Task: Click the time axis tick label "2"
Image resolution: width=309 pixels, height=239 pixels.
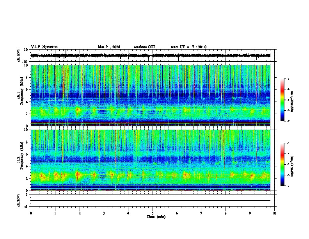Action: pyautogui.click(x=80, y=213)
